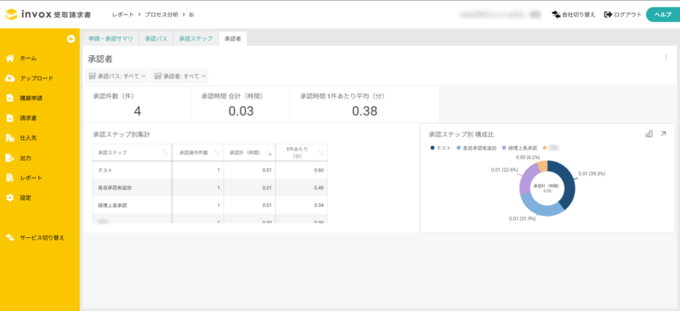Click the 購買申請 document icon
The height and width of the screenshot is (311, 680).
click(x=10, y=99)
